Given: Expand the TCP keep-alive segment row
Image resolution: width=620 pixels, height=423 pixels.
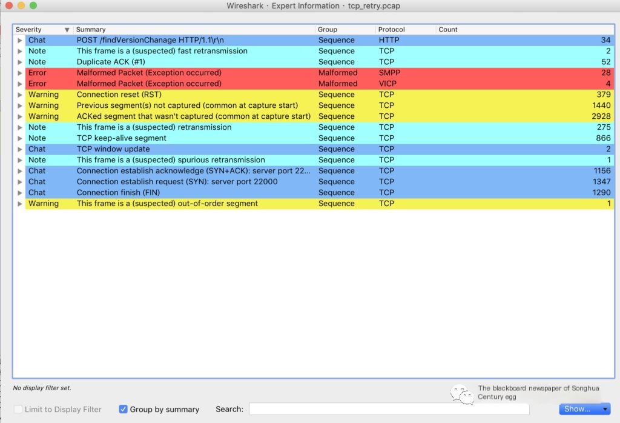Looking at the screenshot, I should coord(20,138).
